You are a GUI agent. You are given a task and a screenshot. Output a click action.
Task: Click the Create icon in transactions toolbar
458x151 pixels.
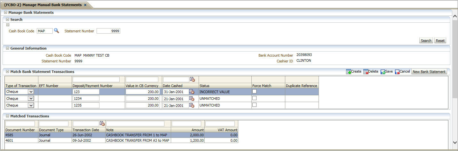tap(348, 72)
